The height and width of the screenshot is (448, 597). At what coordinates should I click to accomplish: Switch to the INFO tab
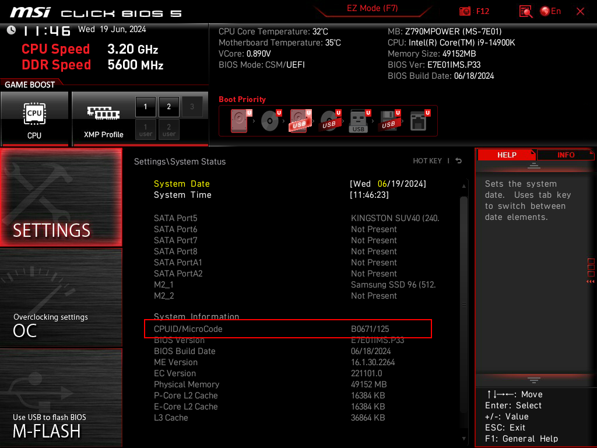[x=566, y=155]
